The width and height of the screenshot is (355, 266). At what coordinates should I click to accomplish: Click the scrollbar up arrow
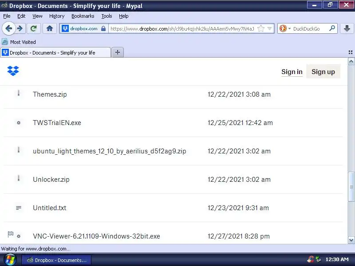point(351,62)
